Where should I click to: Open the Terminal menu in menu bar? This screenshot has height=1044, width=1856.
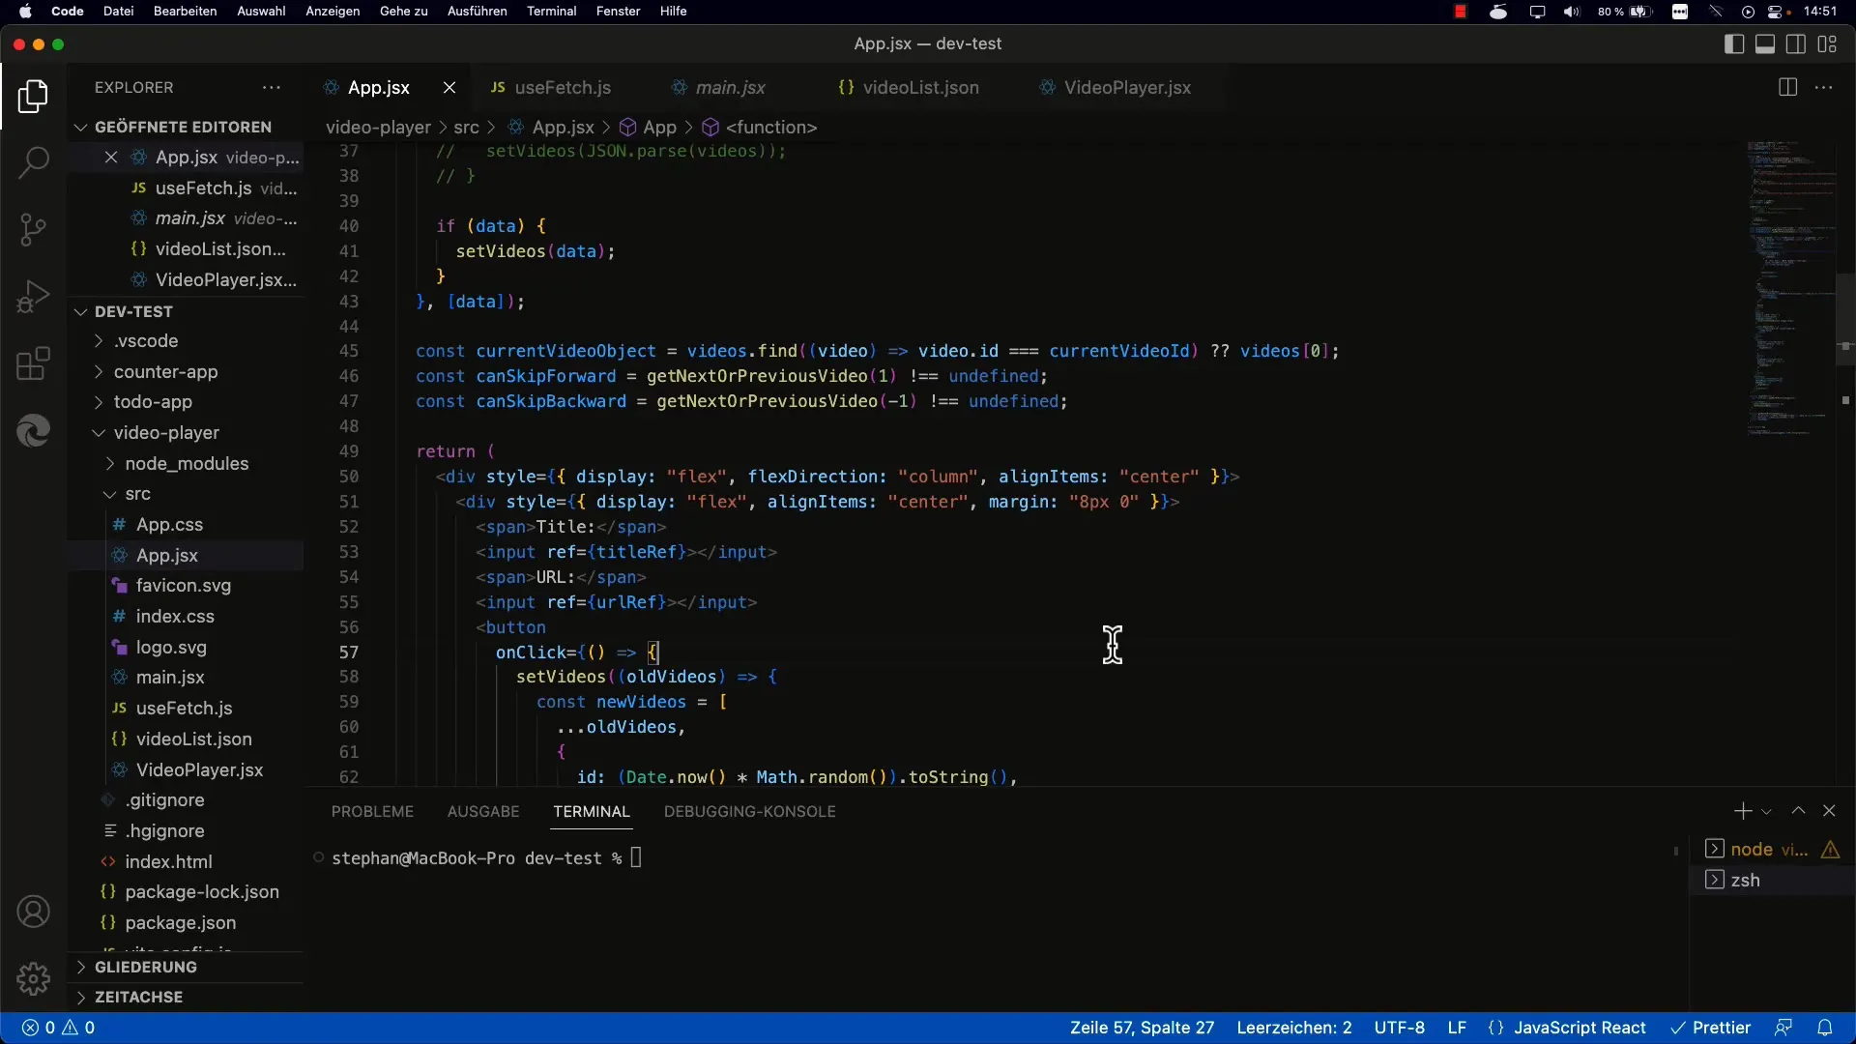(551, 12)
